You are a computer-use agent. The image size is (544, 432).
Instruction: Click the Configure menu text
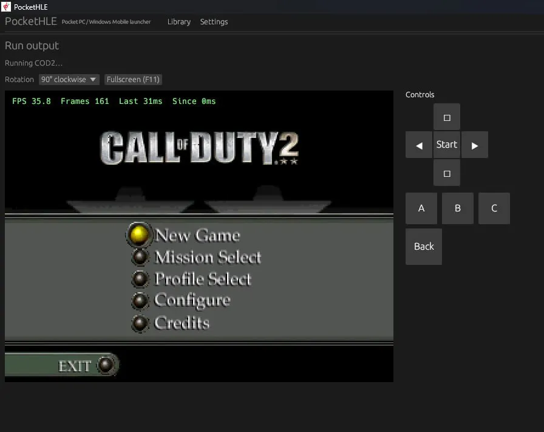click(192, 301)
